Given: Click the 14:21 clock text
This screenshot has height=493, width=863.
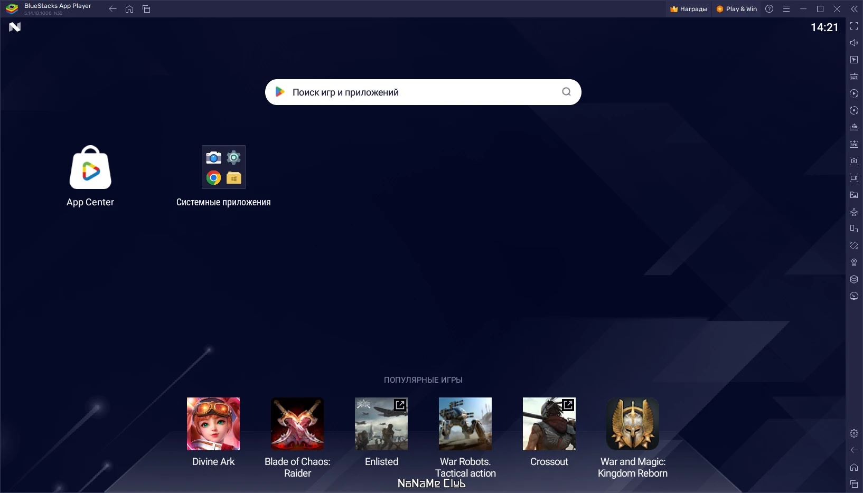Looking at the screenshot, I should click(x=824, y=27).
